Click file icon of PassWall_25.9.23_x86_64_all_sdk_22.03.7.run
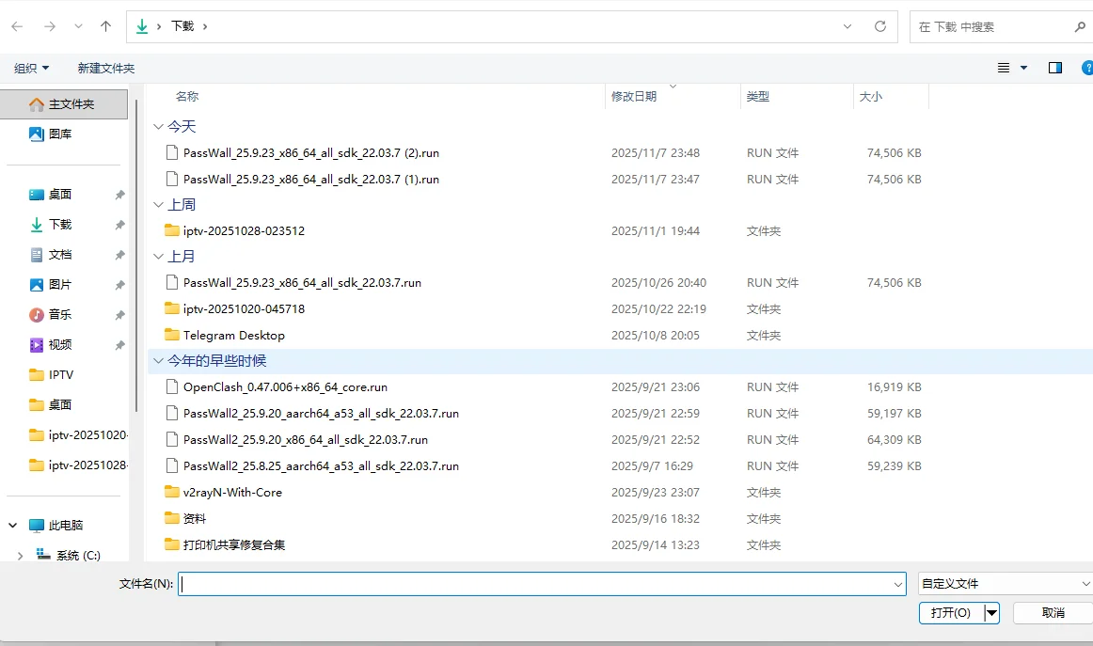 171,282
